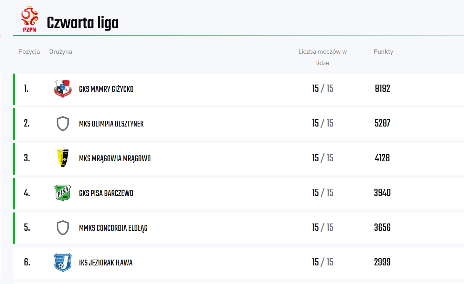Click the Punkty column header

pyautogui.click(x=383, y=52)
